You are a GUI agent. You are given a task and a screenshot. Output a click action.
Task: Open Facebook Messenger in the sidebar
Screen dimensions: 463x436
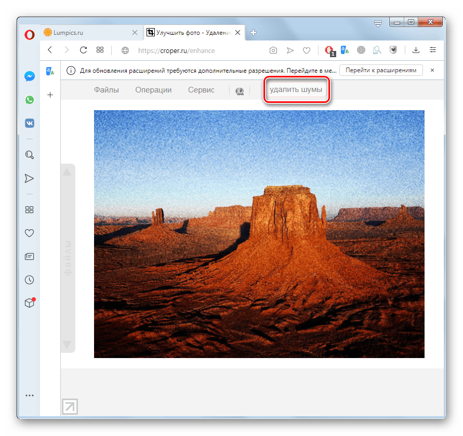(30, 76)
